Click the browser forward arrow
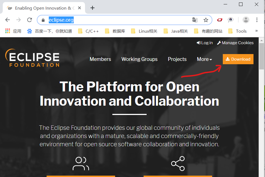Viewport: 265px width, 177px height. click(x=18, y=20)
